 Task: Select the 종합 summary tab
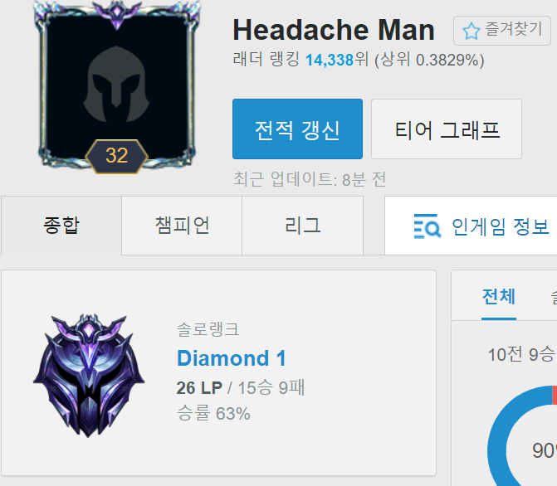point(61,226)
